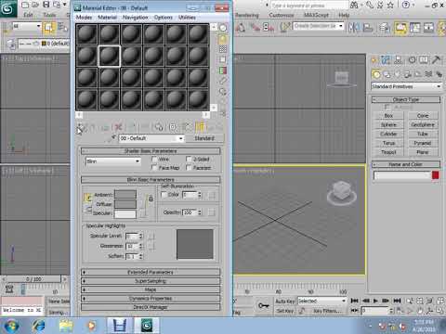Screen dimensions: 446x334
Task: Enable the Self-Illumination Color checkbox
Action: (164, 195)
